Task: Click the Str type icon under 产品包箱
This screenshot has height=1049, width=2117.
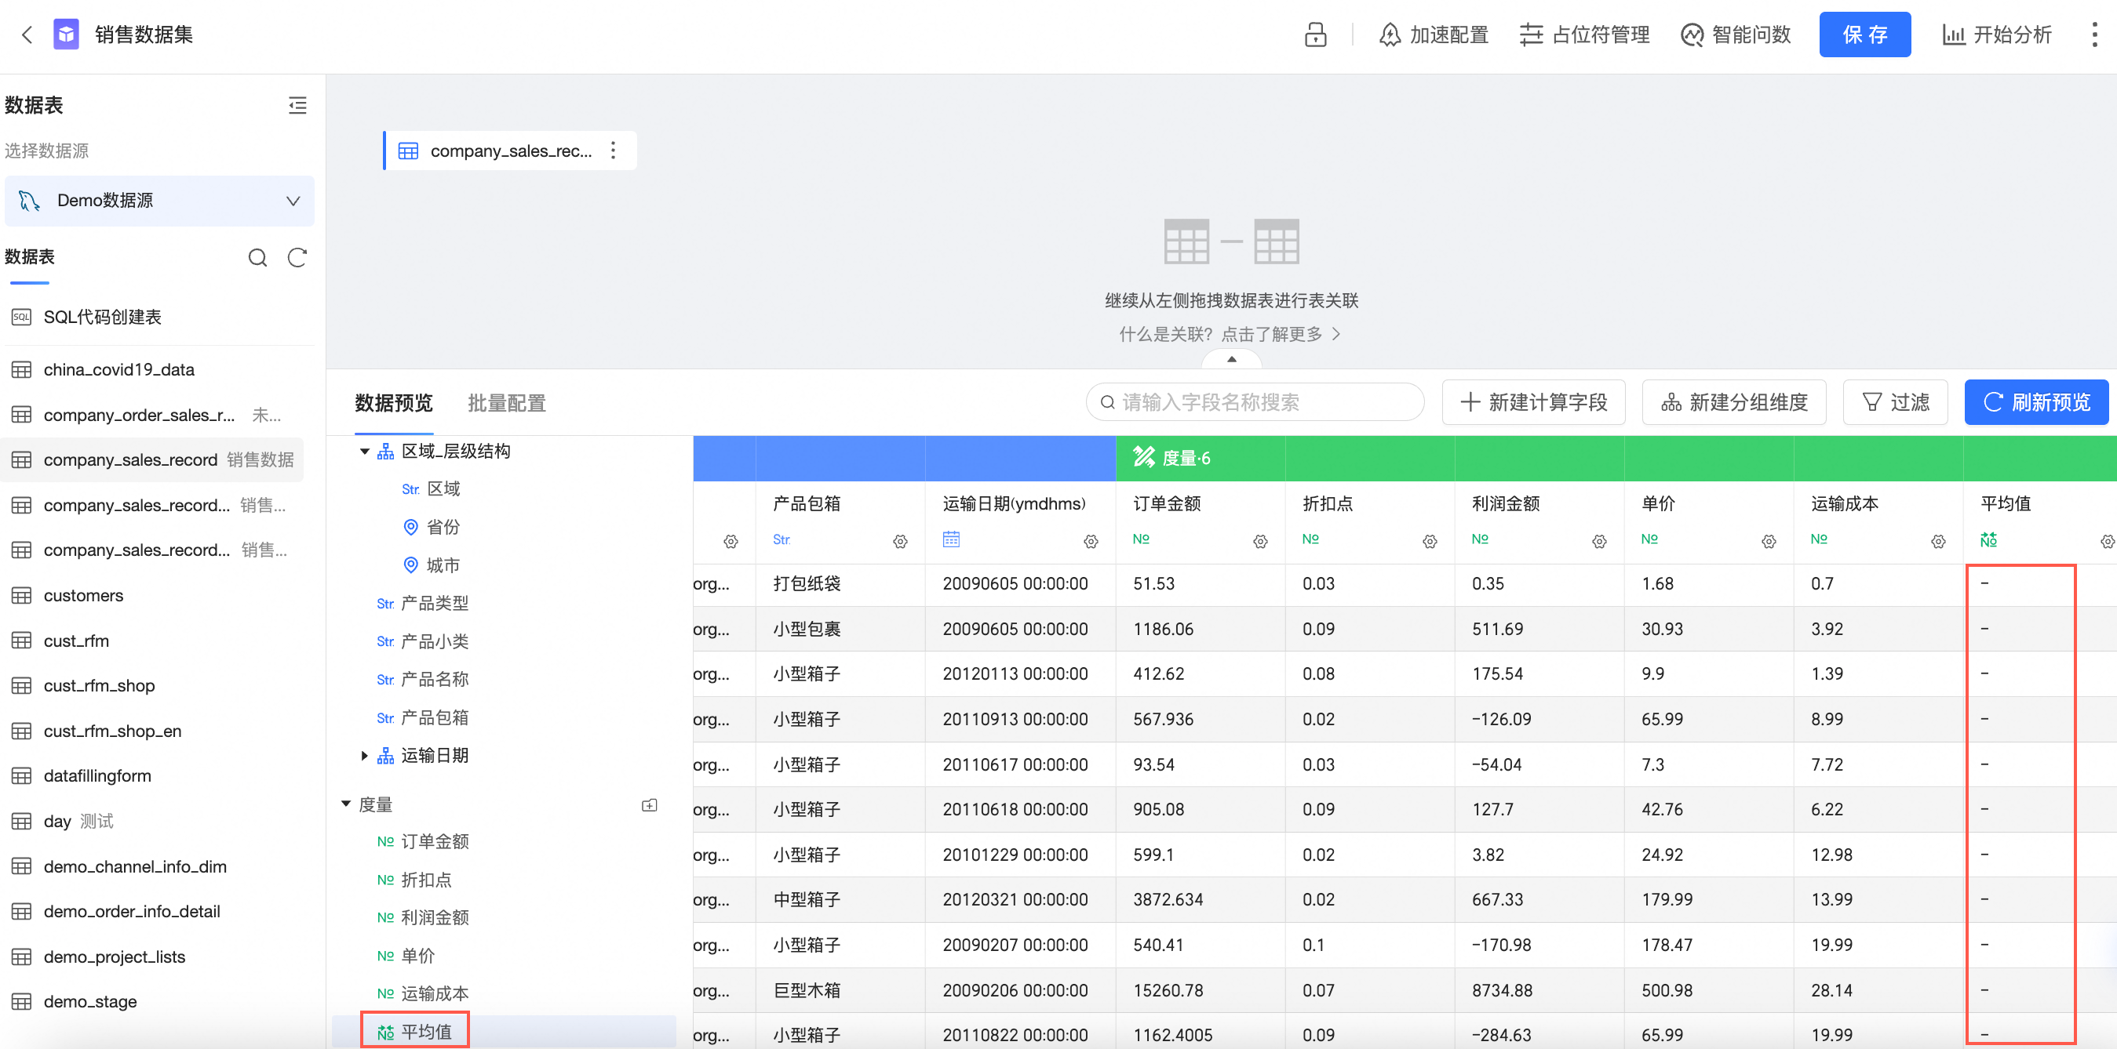Action: click(x=782, y=539)
